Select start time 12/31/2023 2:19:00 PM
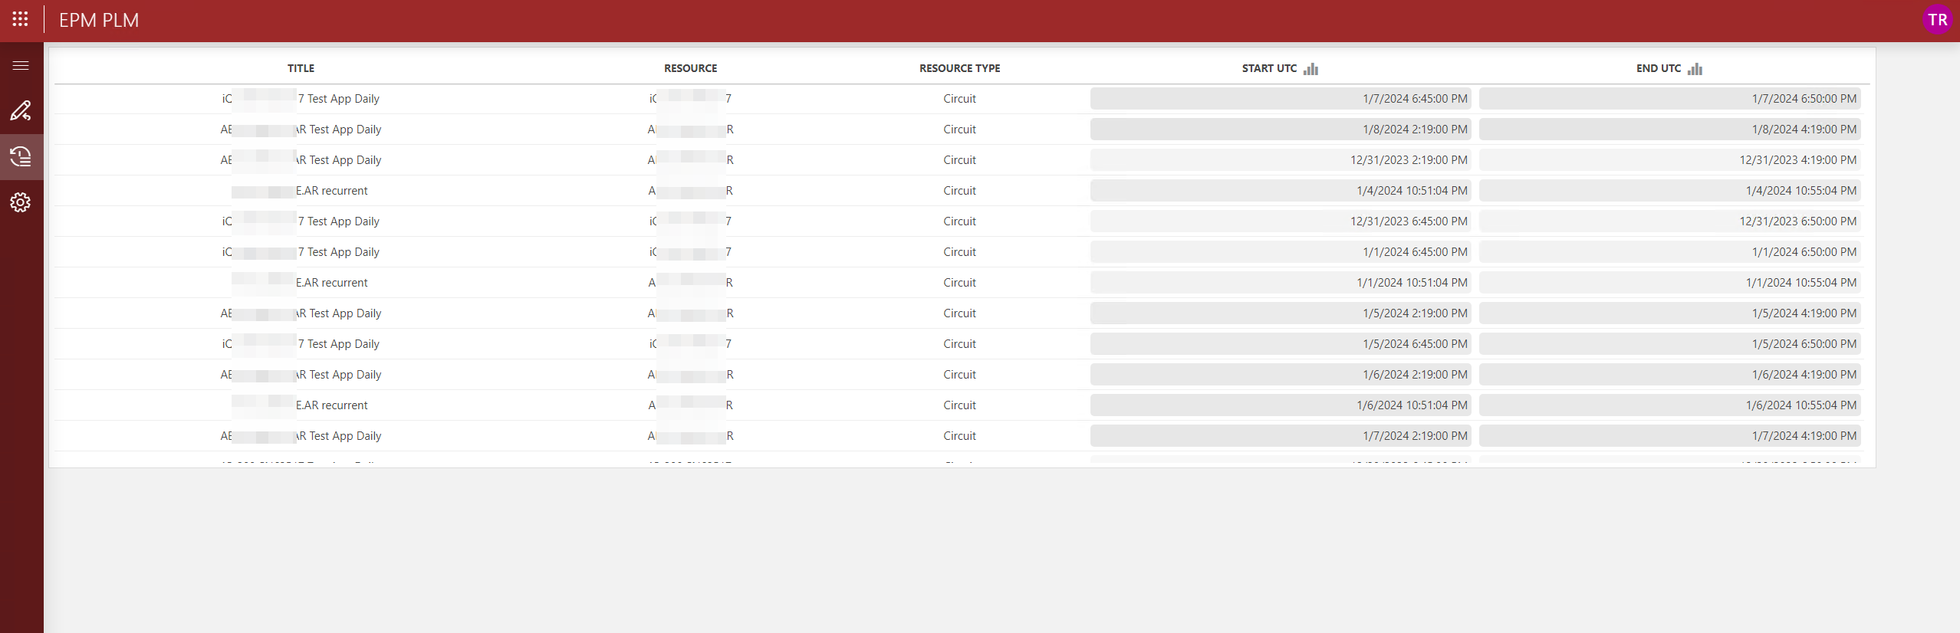 [1281, 160]
